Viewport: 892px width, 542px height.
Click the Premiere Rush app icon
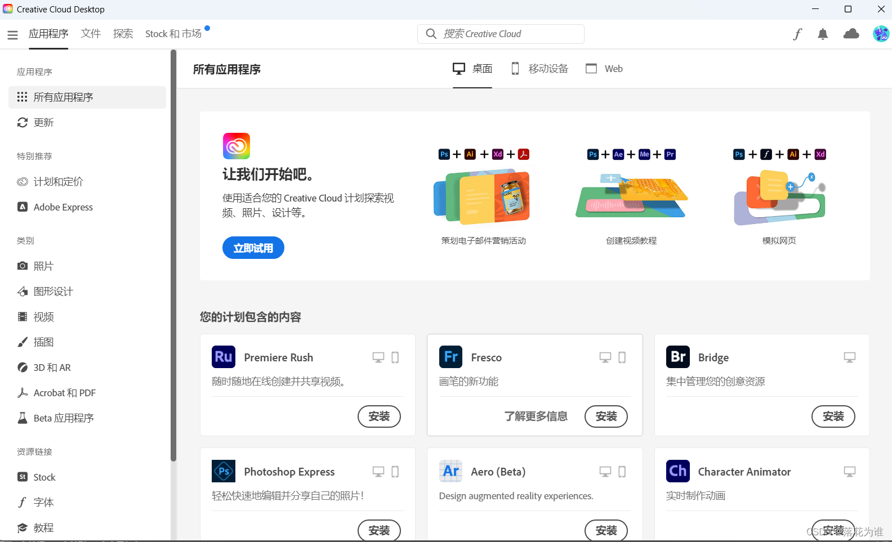(224, 357)
